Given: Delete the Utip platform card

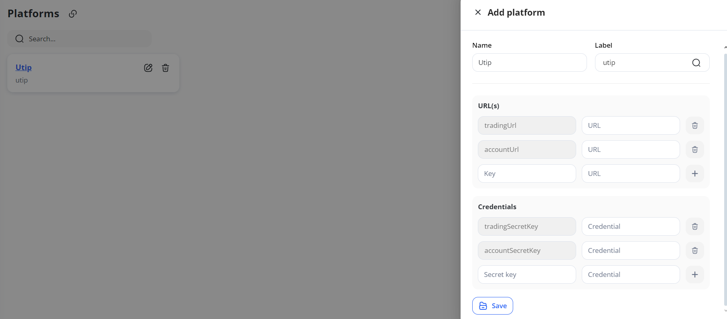Looking at the screenshot, I should [165, 68].
